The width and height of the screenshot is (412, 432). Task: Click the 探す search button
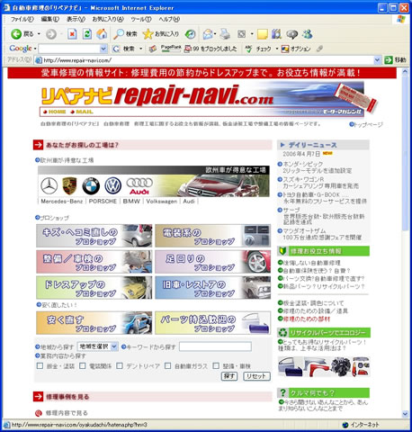pyautogui.click(x=229, y=376)
